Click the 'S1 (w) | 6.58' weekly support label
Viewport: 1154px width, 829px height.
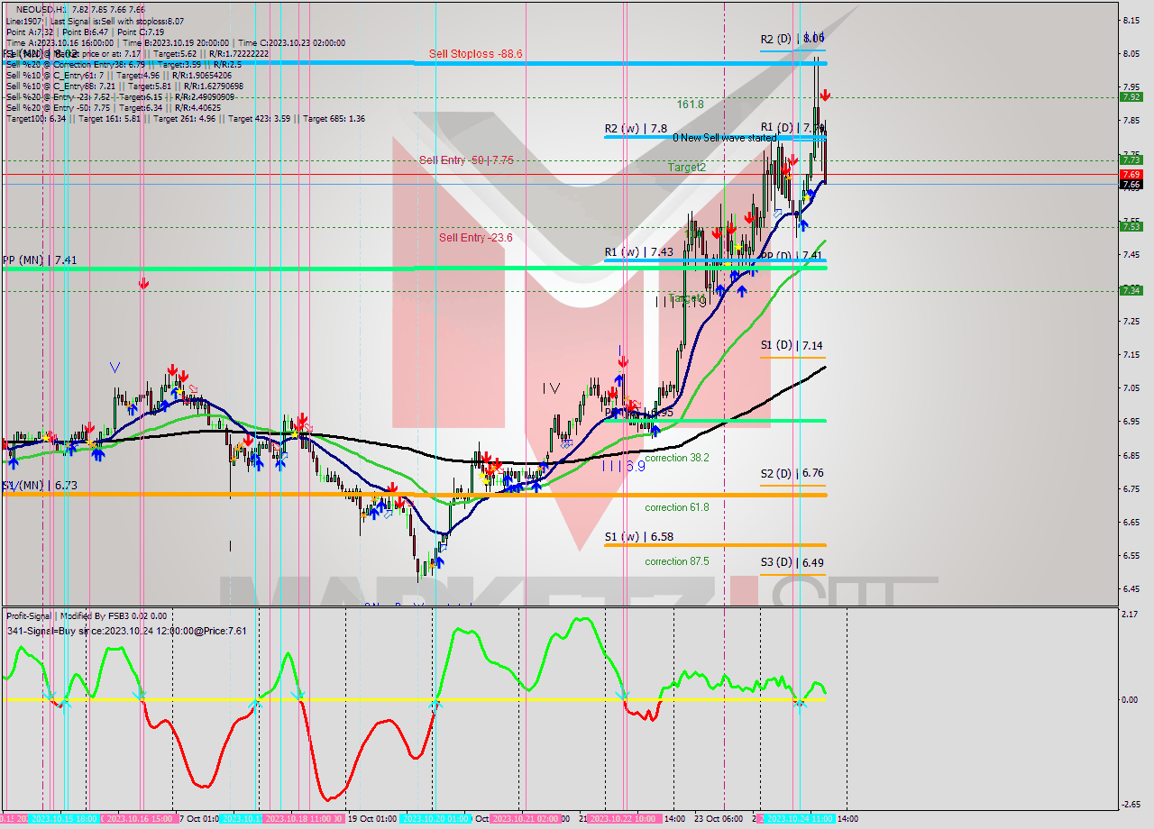pos(638,536)
